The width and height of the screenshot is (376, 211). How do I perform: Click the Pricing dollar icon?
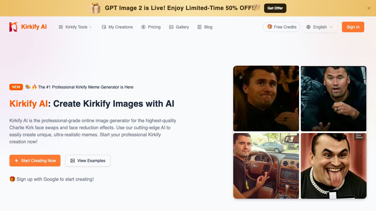click(143, 27)
